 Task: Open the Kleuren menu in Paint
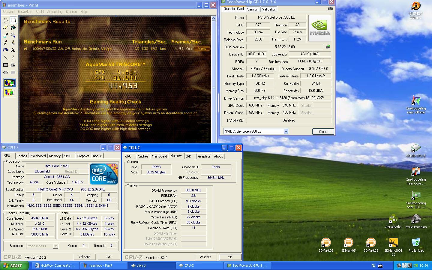[x=71, y=12]
